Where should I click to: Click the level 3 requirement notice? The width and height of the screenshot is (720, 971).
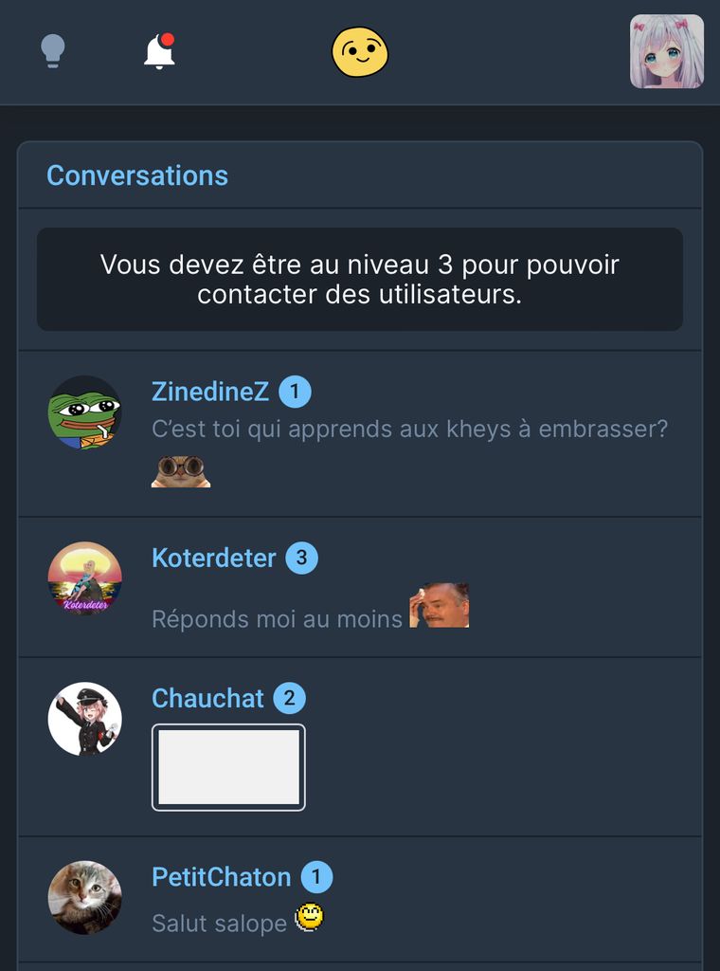tap(360, 279)
